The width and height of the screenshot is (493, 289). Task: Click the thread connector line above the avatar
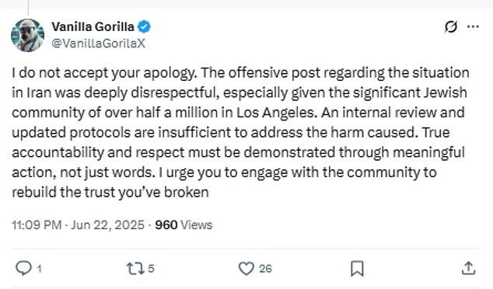tap(28, 8)
